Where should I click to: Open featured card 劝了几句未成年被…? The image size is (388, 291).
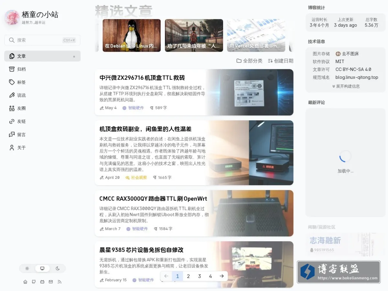coord(194,35)
